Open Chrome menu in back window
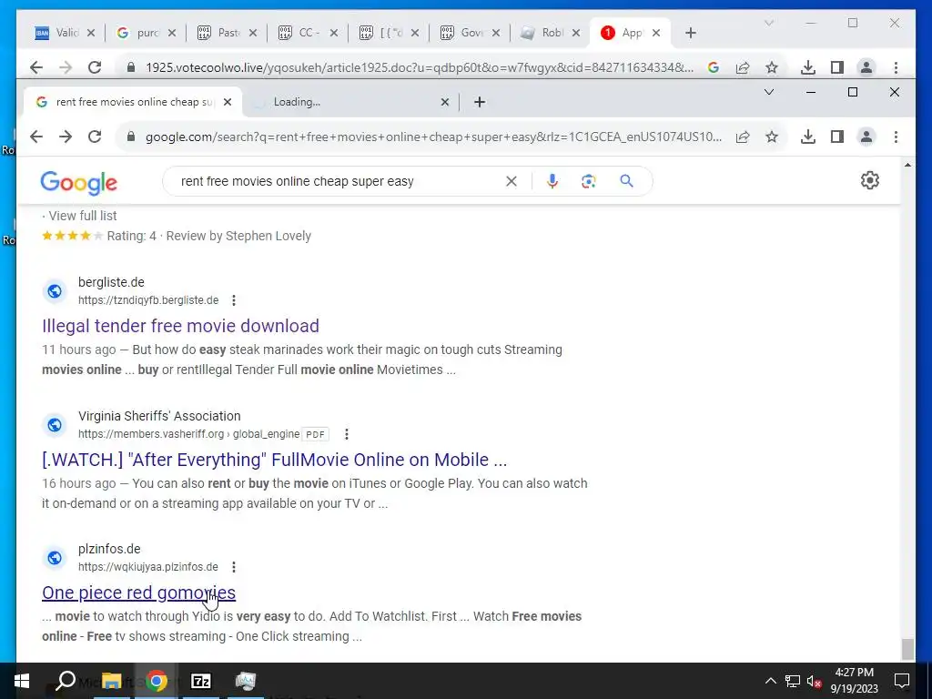932x699 pixels. (x=896, y=67)
